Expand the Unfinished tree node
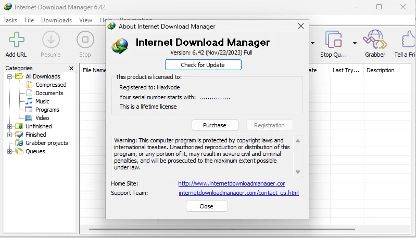Viewport: 416px width, 238px height. point(9,127)
